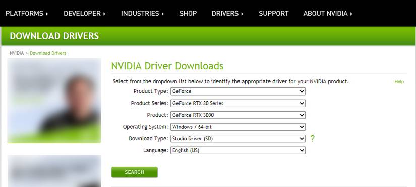Screen dimensions: 416x187
Task: Open the ABOUT NVIDIA menu
Action: [x=328, y=13]
